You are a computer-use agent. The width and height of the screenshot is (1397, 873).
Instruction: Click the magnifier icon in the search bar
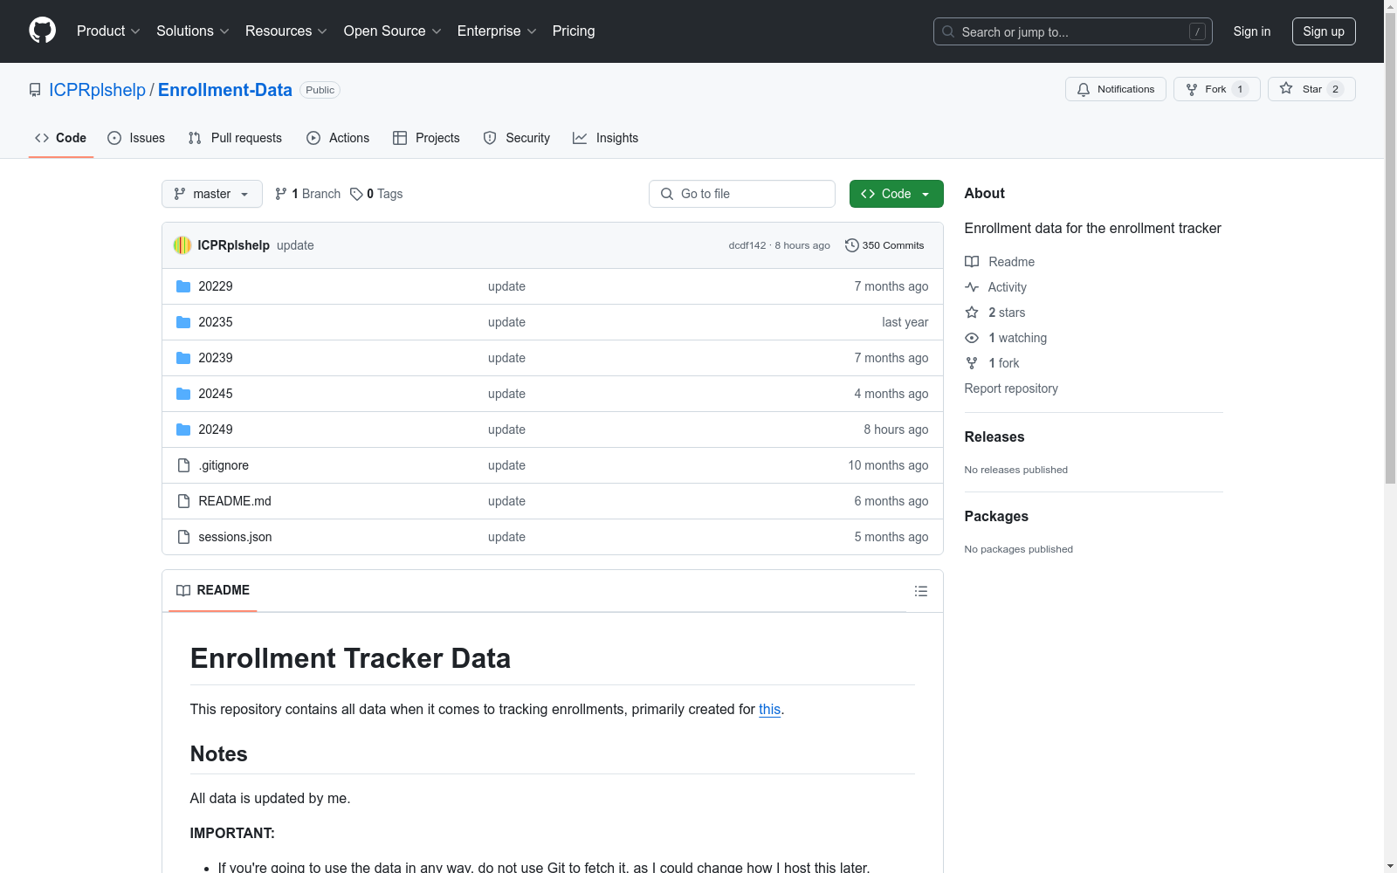(x=948, y=31)
